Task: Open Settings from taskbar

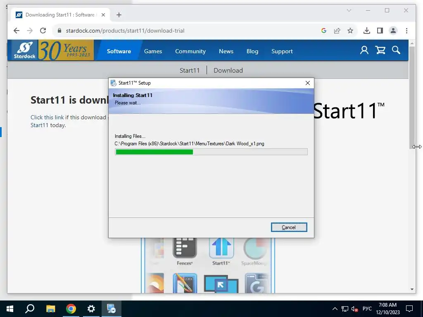Action: (x=91, y=309)
